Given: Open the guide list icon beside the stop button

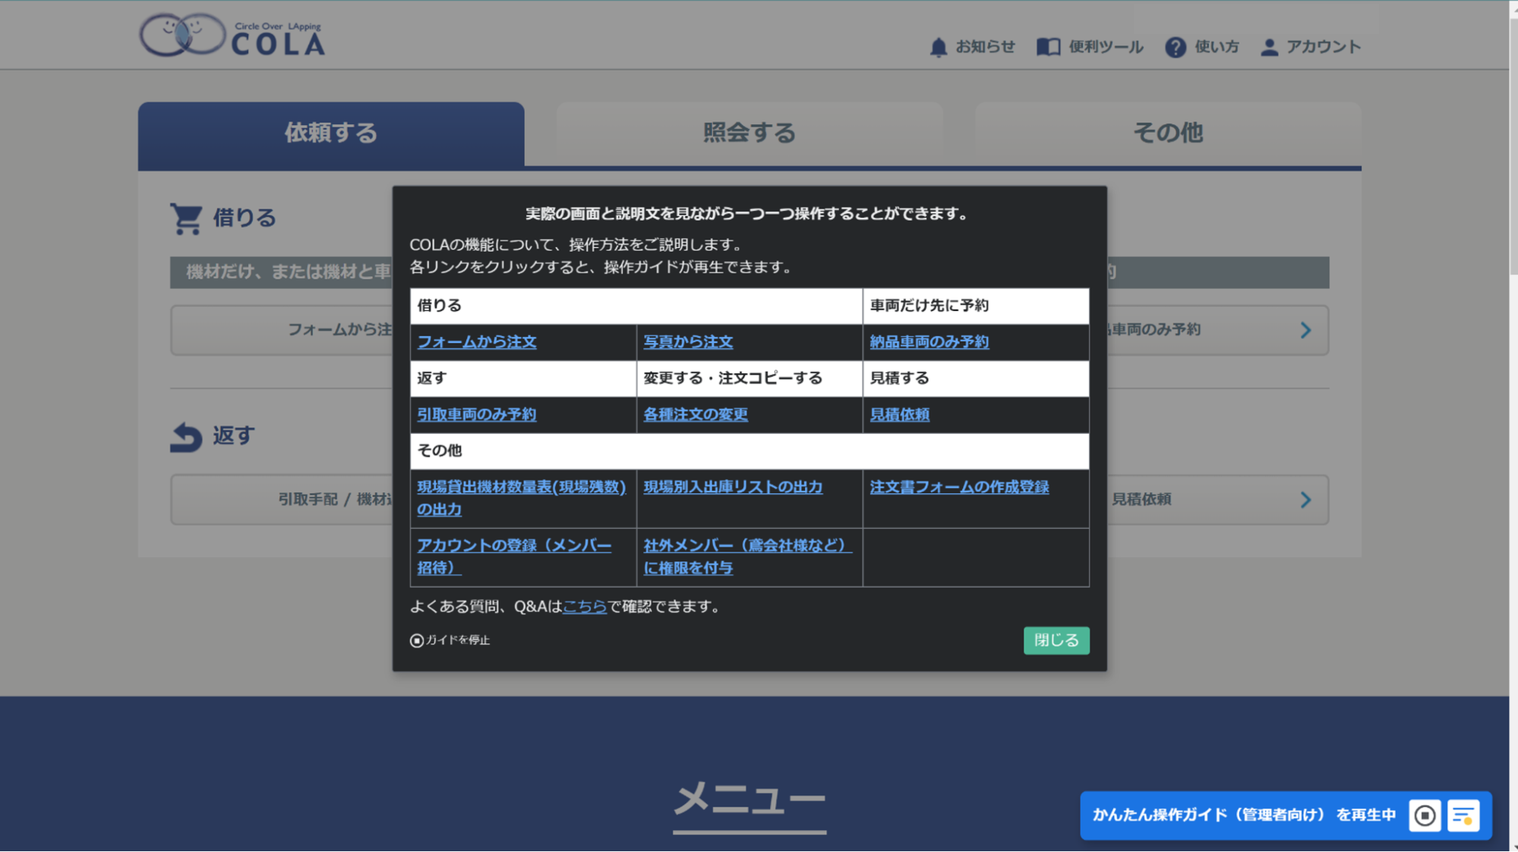Looking at the screenshot, I should click(x=1464, y=815).
